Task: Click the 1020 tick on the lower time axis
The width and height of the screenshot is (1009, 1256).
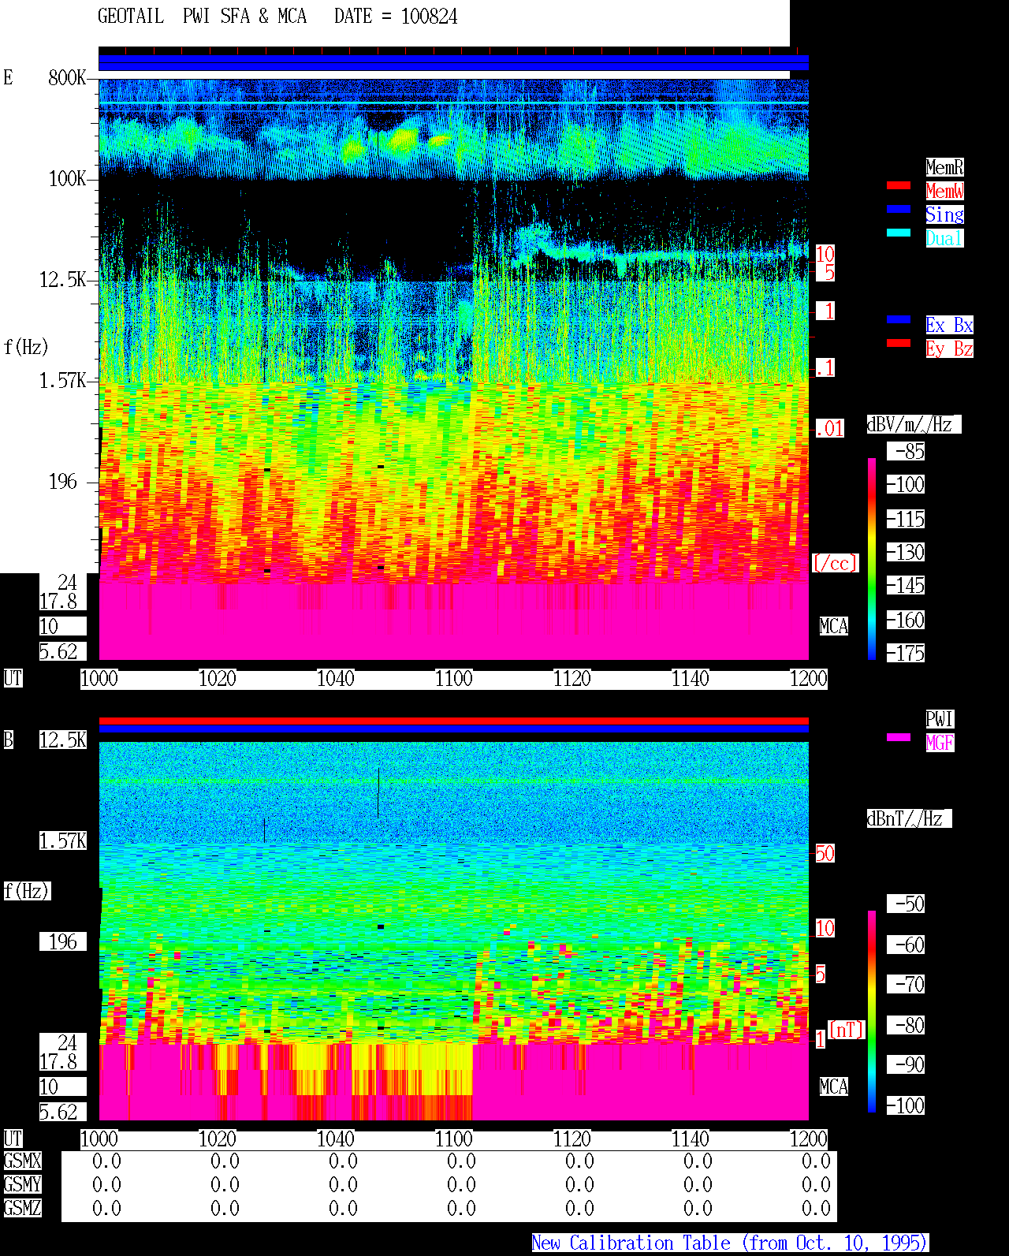Action: coord(218,1139)
